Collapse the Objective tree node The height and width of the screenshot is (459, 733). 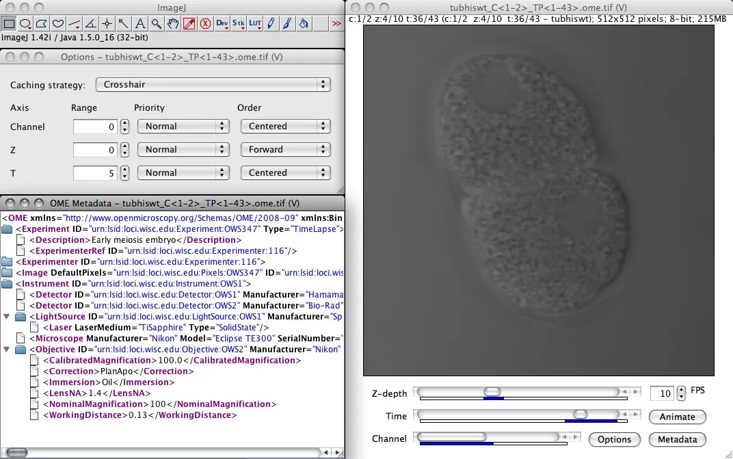click(7, 350)
